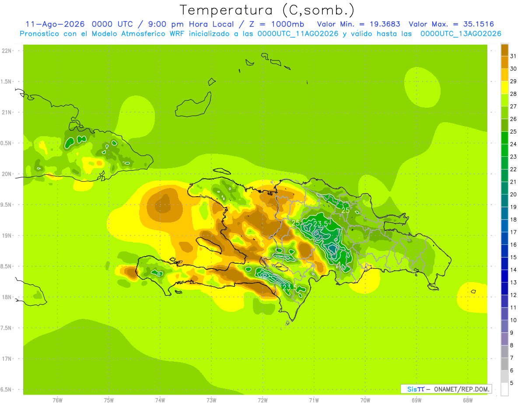The image size is (525, 406).
Task: Click color bar label '28'
Action: [513, 94]
